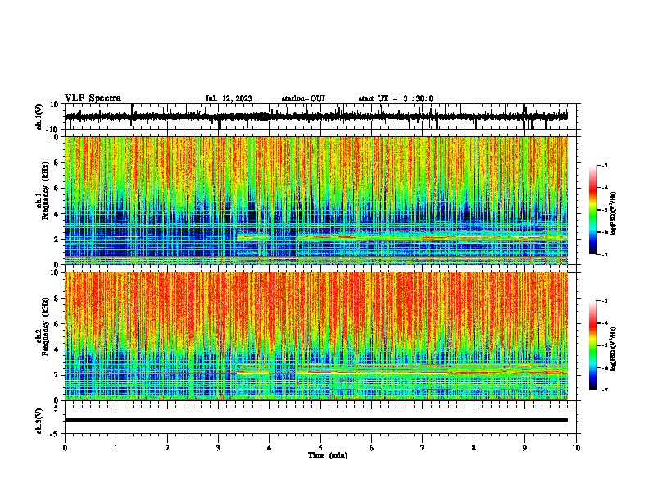Click the 6 kHz tick on ch.1 frequency axis
Screen dimensions: 649x502
57,188
